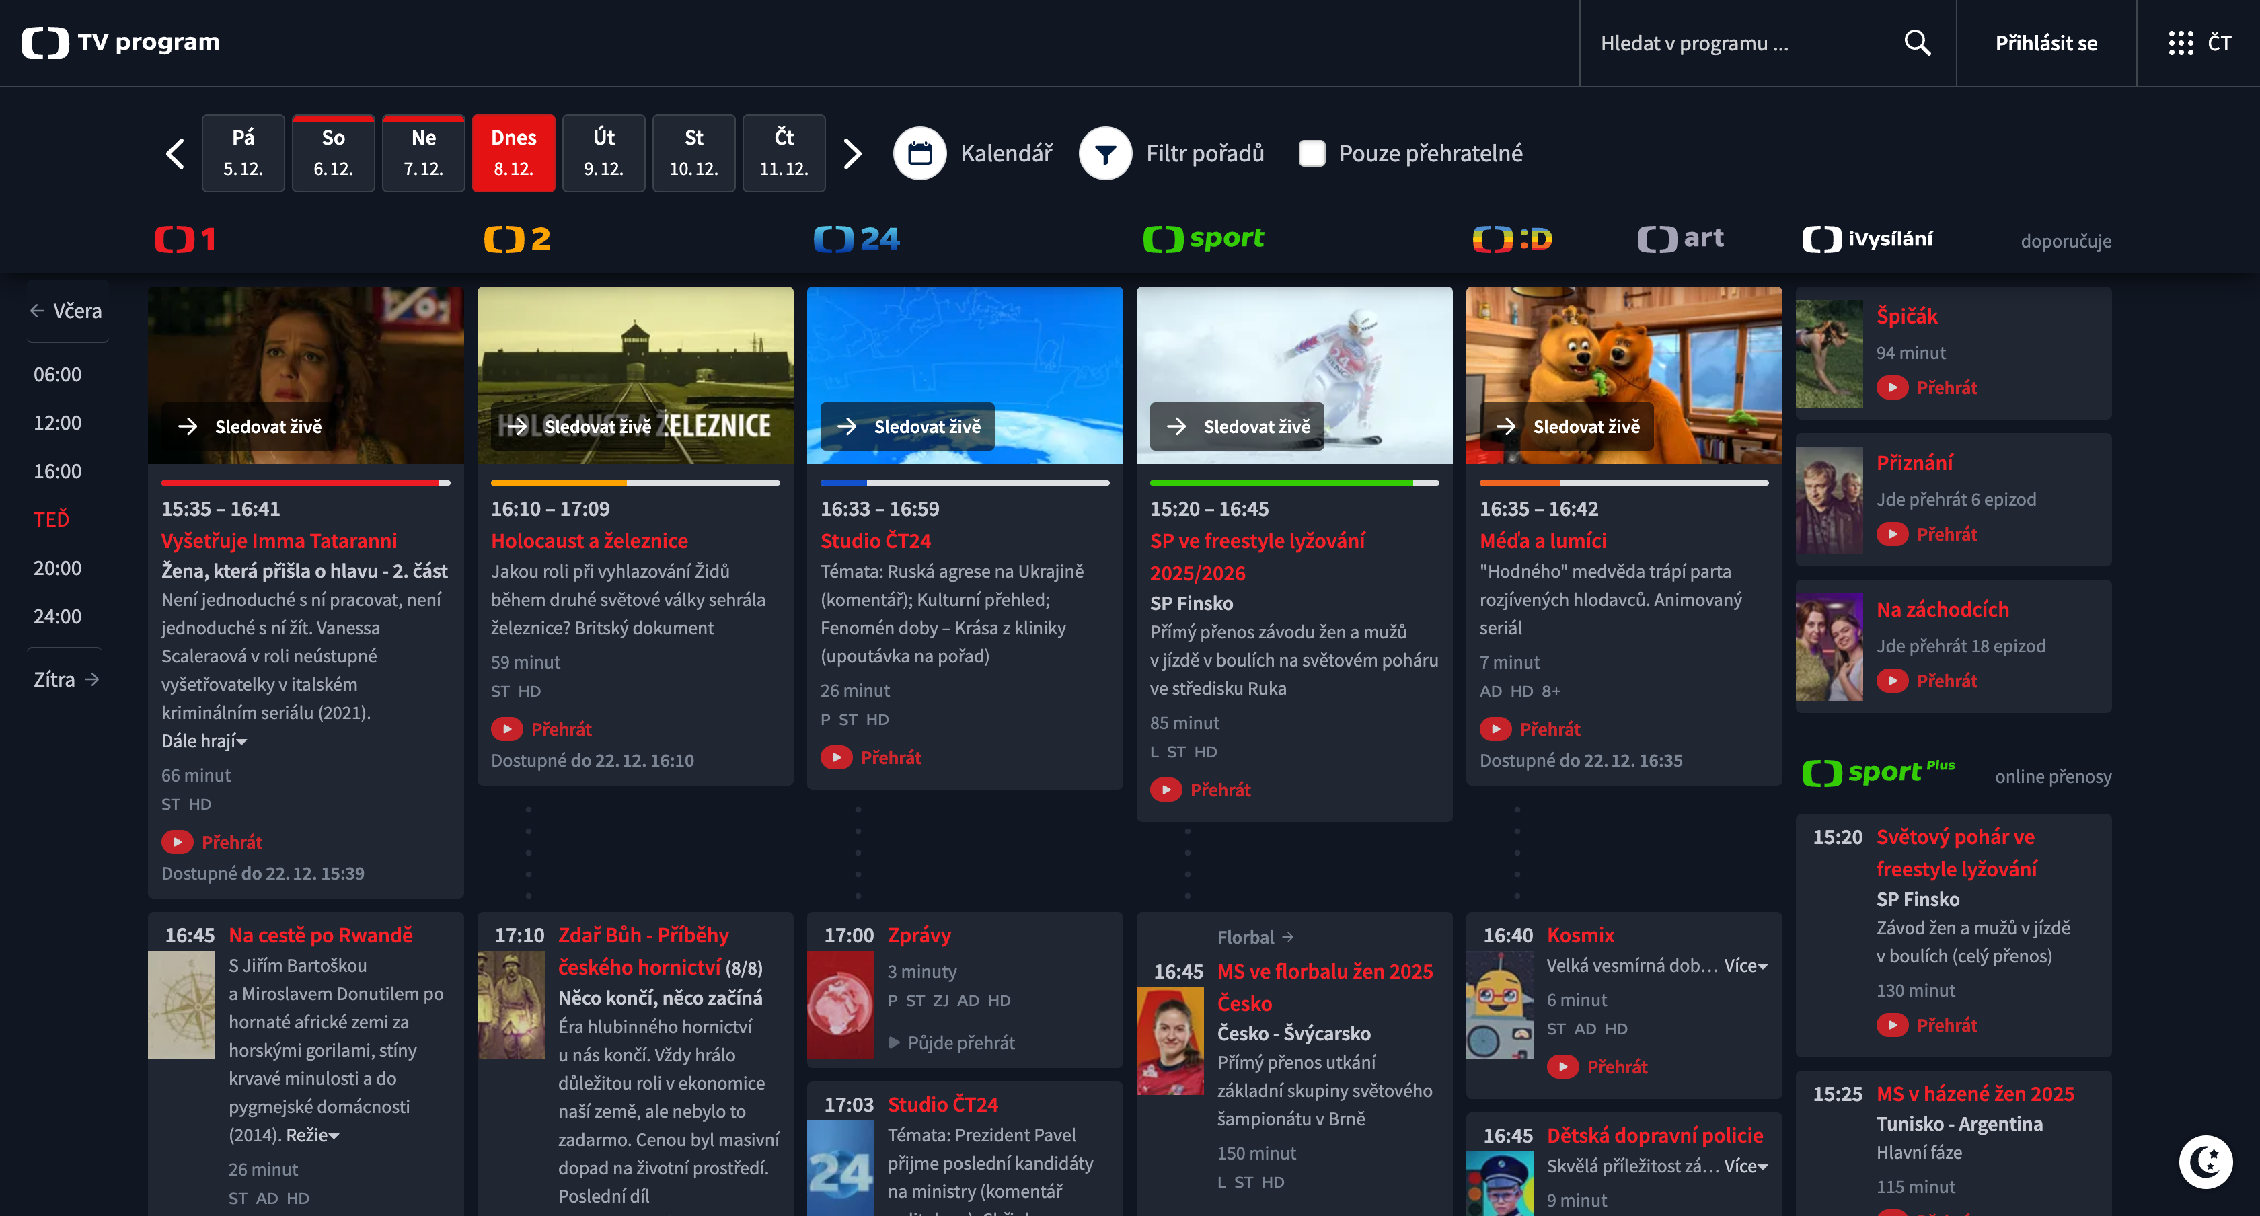Screen dimensions: 2260x1216
Task: Enable the Pouze přehratelné checkbox
Action: click(x=1312, y=153)
